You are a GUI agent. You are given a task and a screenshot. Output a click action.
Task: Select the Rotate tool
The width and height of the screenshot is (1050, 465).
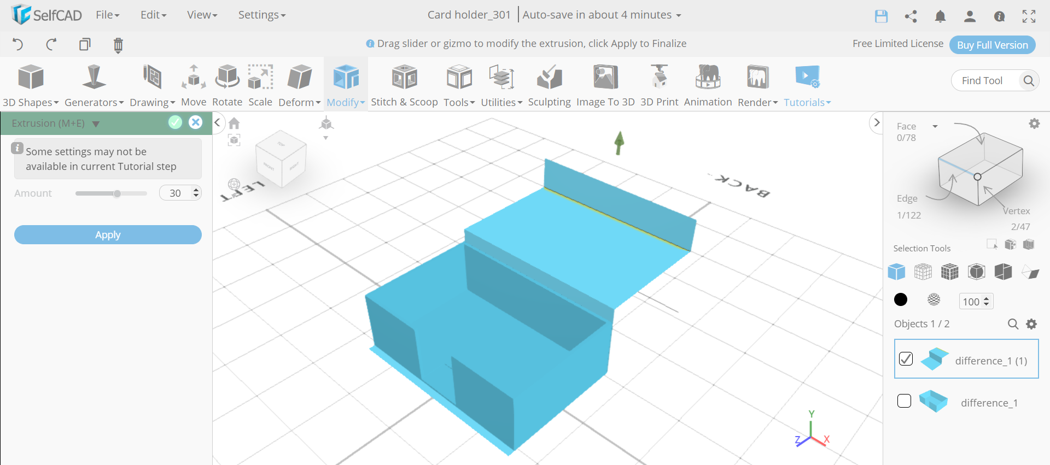click(x=227, y=86)
